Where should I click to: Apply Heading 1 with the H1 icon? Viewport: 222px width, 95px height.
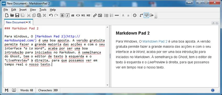(x=83, y=15)
